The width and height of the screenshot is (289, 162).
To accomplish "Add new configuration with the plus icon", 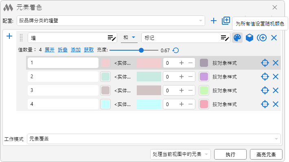I will coord(214,21).
